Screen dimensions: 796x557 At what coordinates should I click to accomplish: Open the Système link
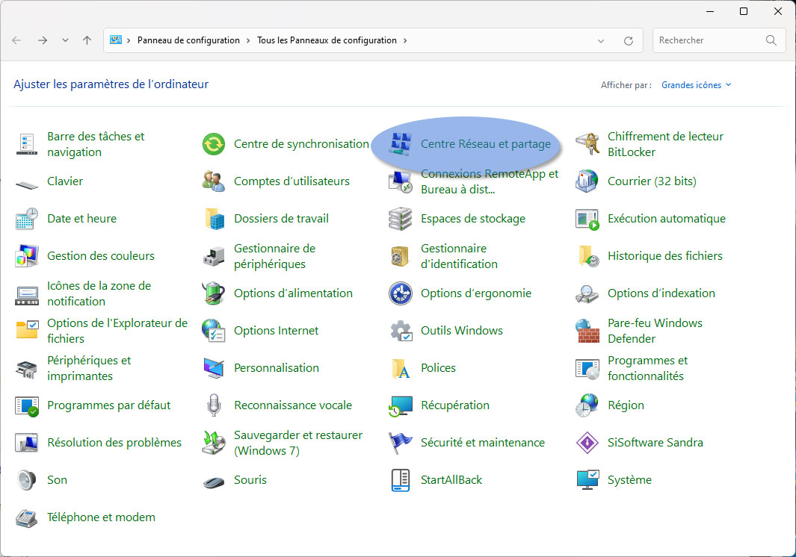(x=629, y=480)
